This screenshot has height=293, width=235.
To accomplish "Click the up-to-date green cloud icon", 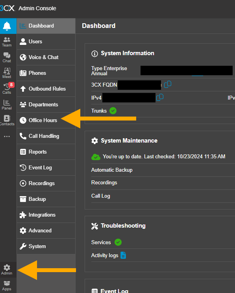I will (96, 157).
